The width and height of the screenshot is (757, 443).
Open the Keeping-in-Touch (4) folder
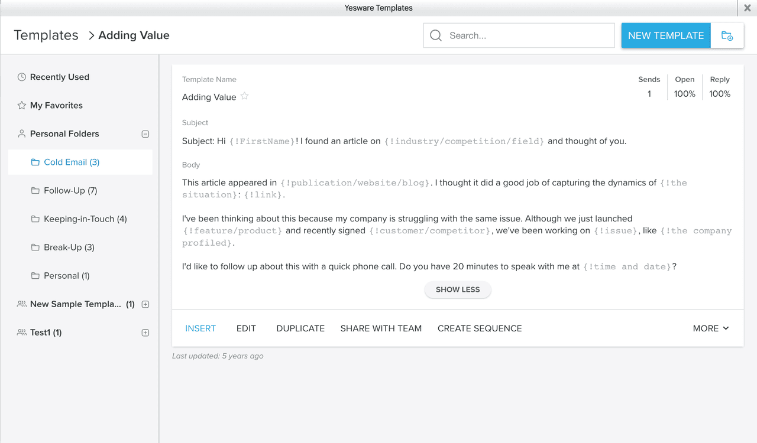pyautogui.click(x=85, y=219)
